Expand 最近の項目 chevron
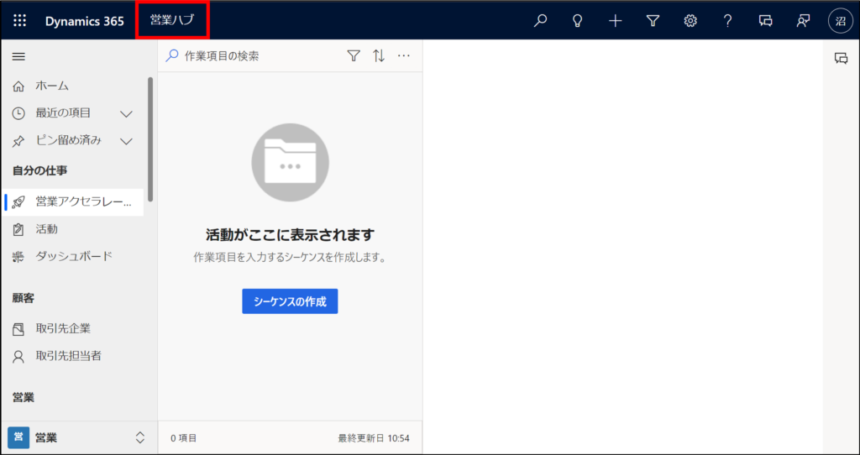 [x=126, y=114]
